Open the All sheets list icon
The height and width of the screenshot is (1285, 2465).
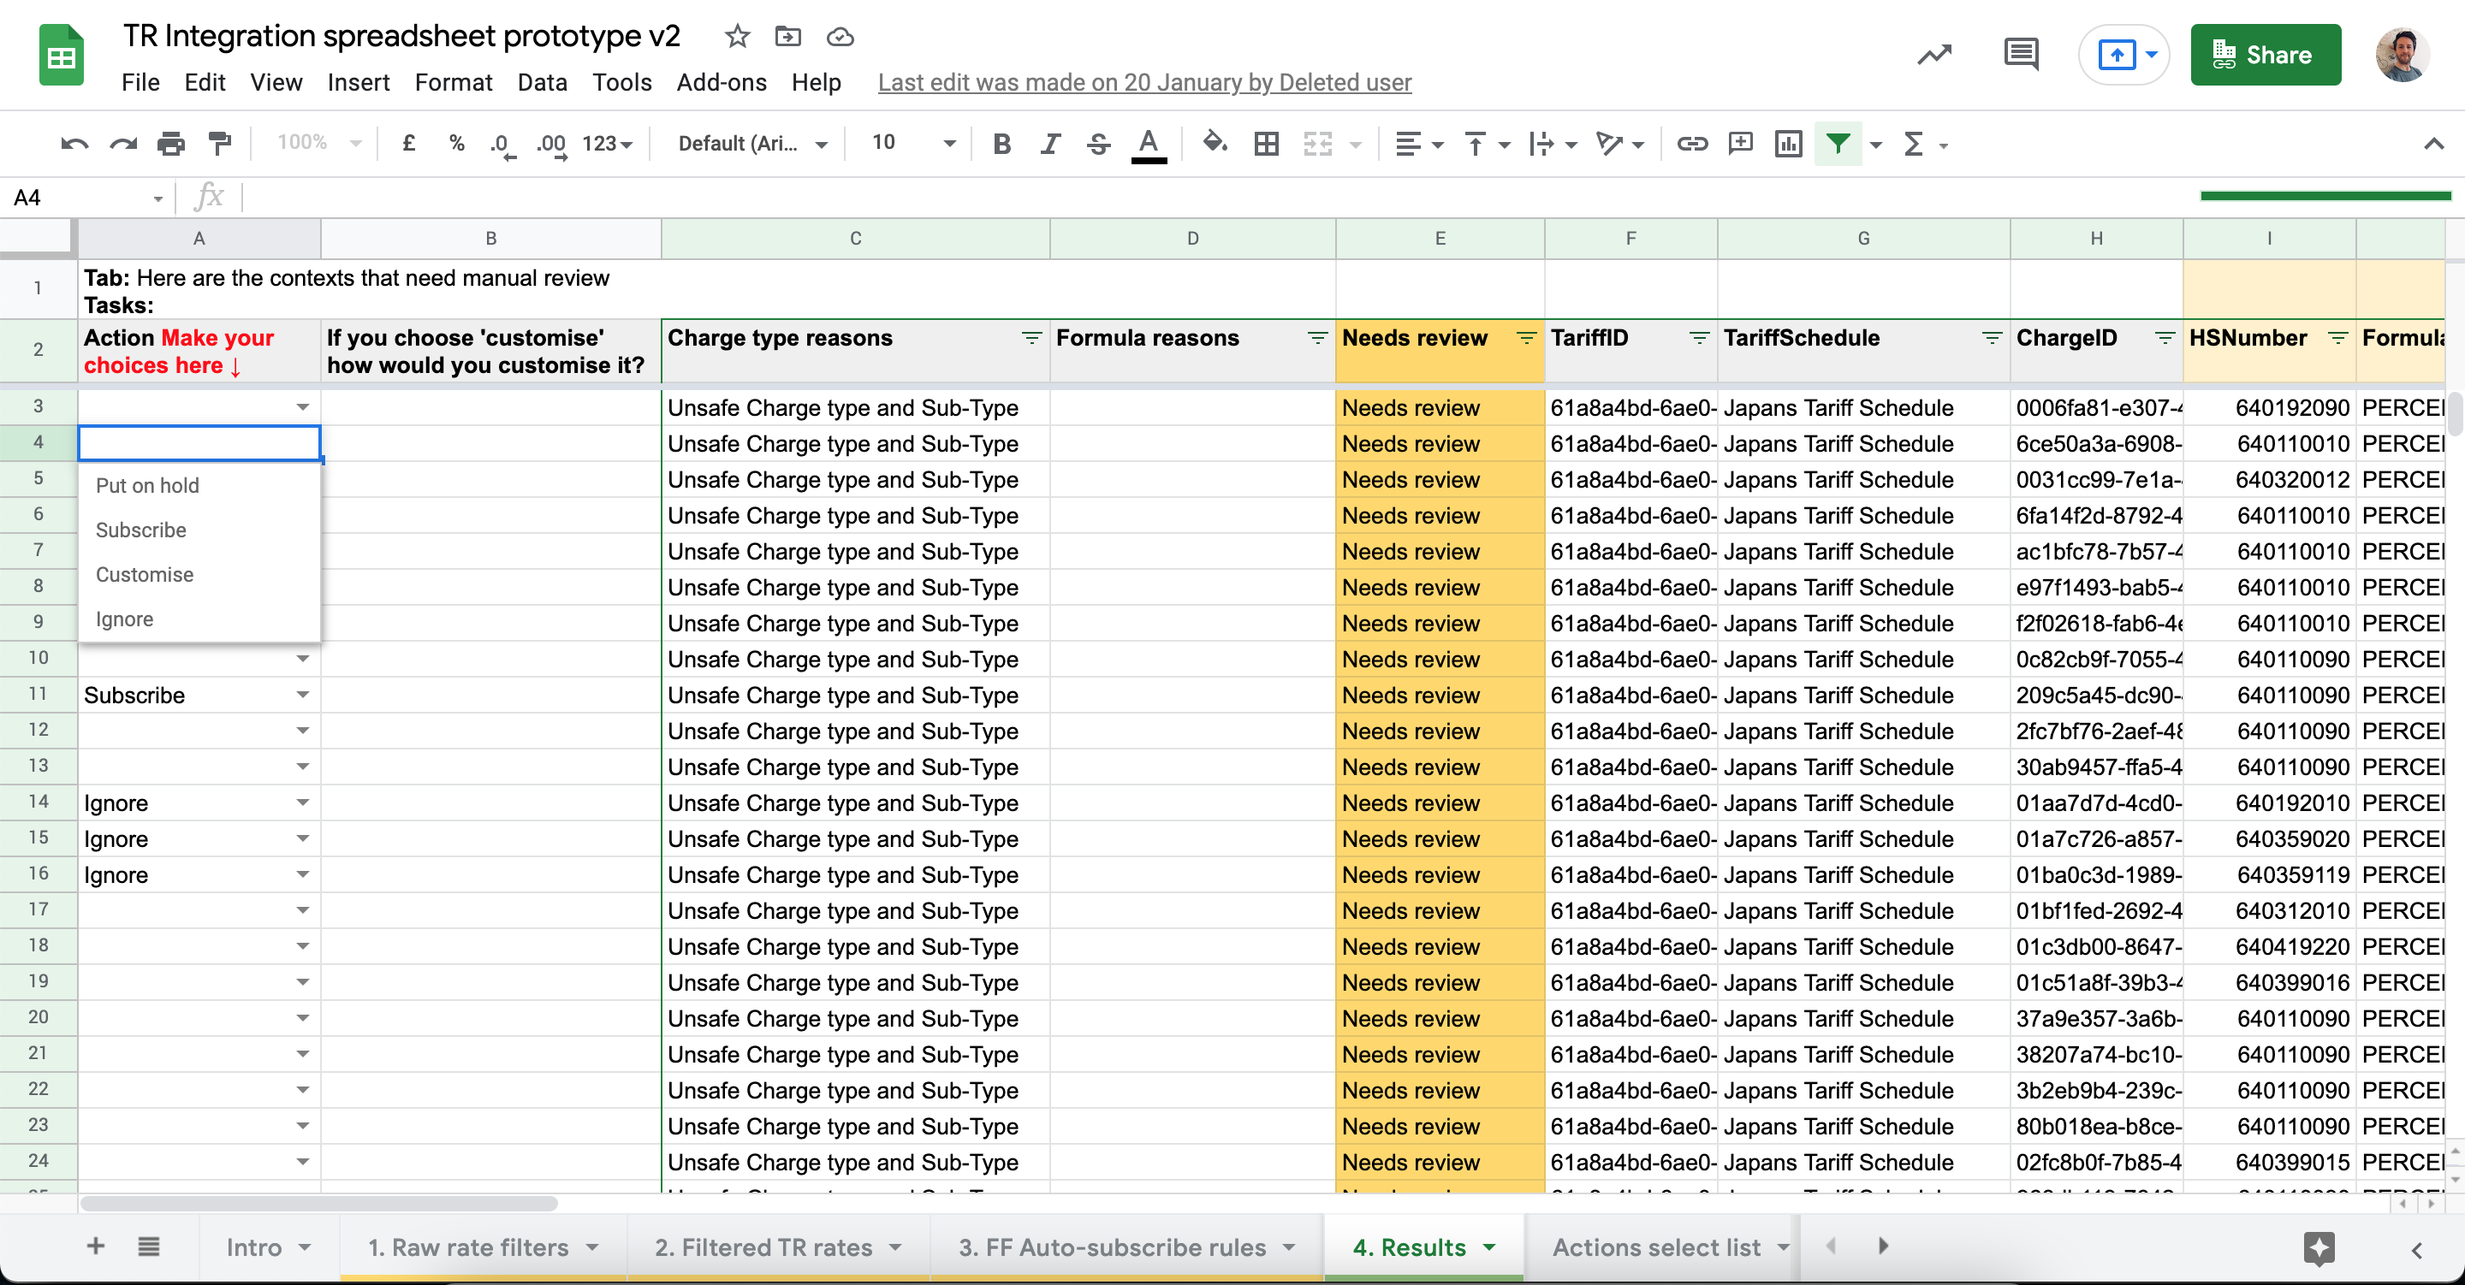[148, 1246]
